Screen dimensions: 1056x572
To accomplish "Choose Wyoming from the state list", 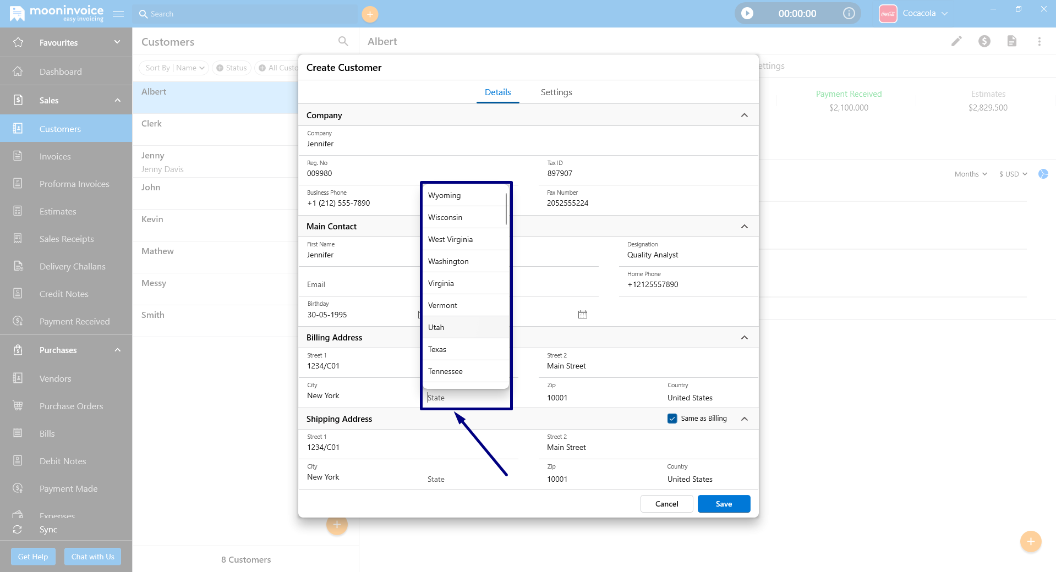I will [466, 195].
